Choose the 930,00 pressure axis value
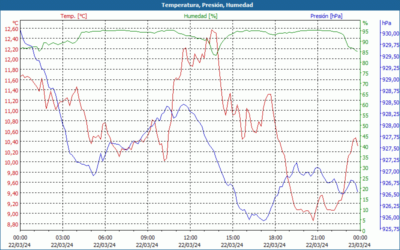The image size is (400, 250). 390,33
